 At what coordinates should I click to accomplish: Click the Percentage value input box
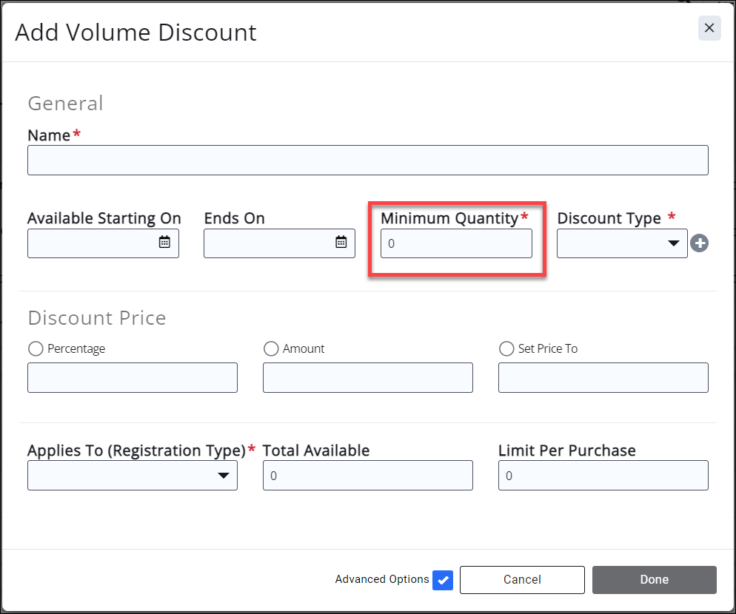[x=133, y=377]
